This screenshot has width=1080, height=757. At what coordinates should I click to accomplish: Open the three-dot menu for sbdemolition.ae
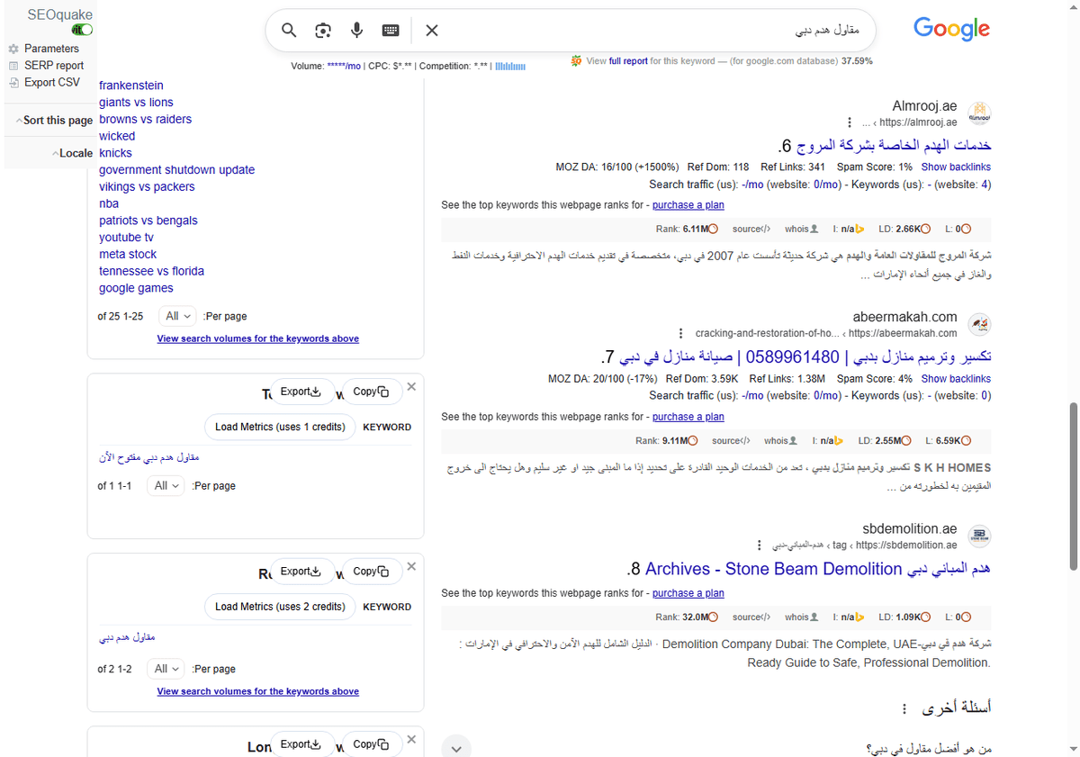[x=759, y=544]
